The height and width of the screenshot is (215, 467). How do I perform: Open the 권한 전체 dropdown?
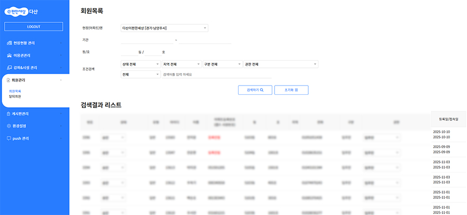point(280,64)
